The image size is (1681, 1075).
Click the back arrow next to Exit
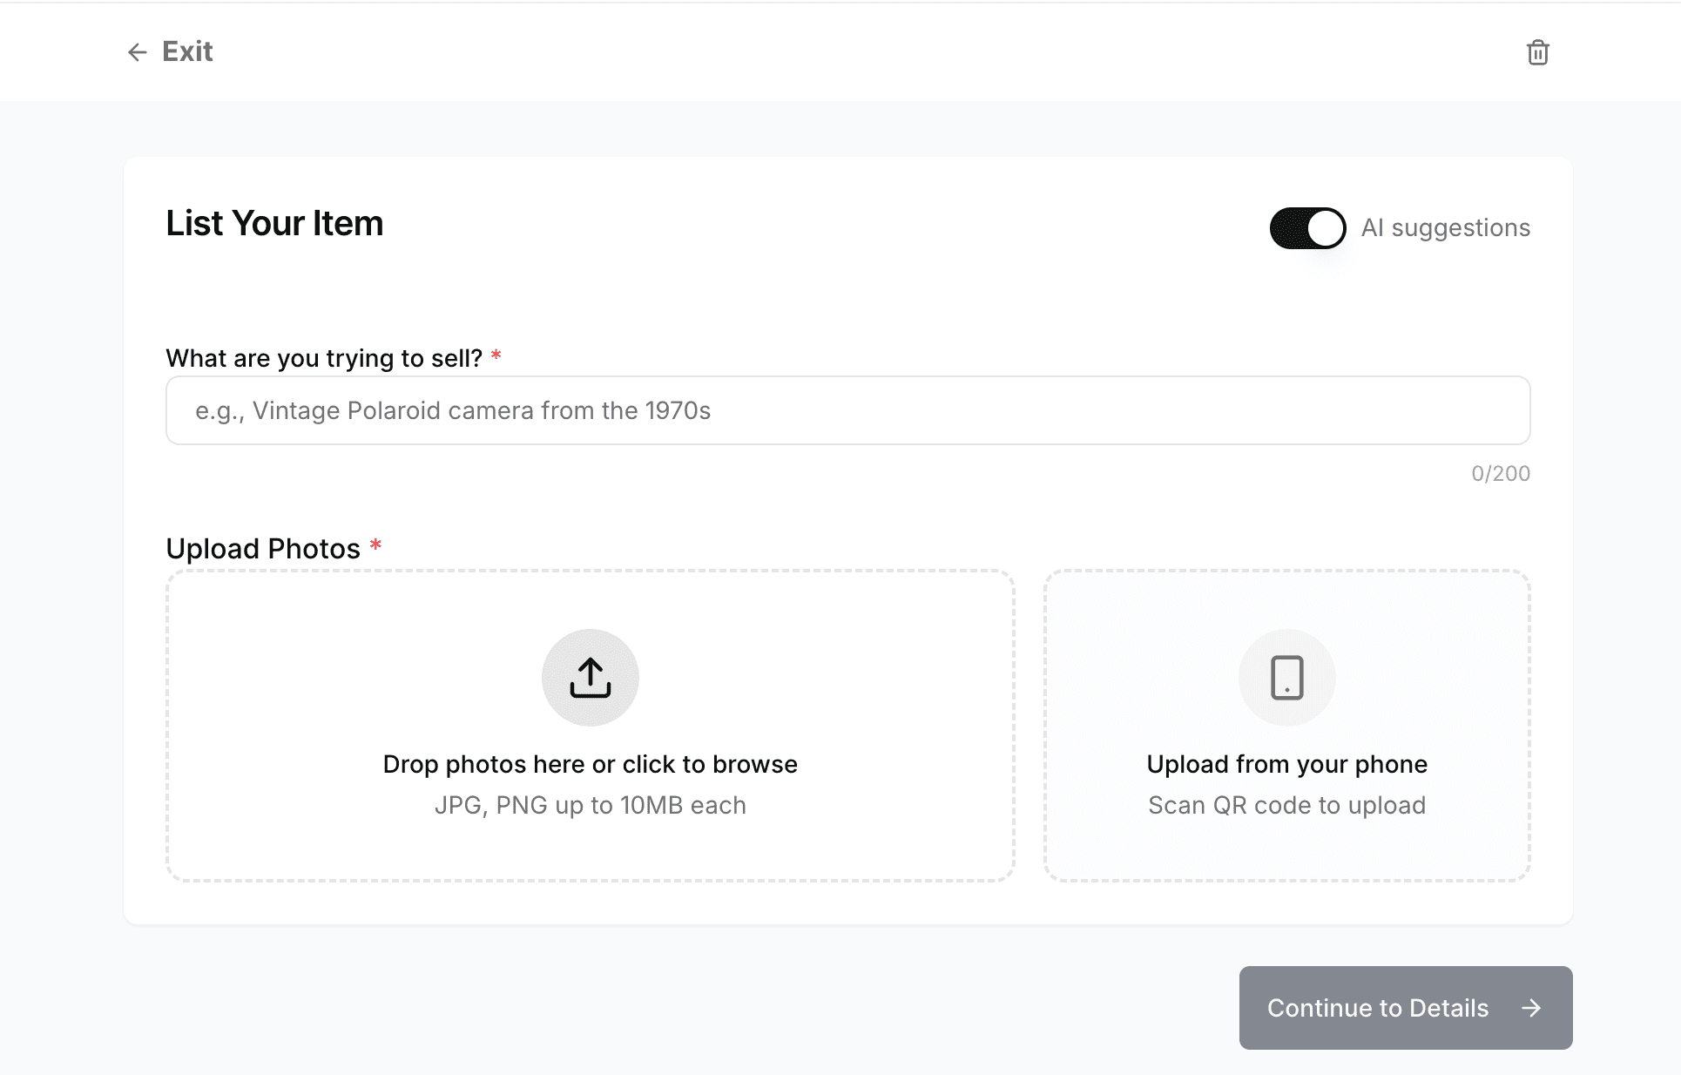coord(137,52)
